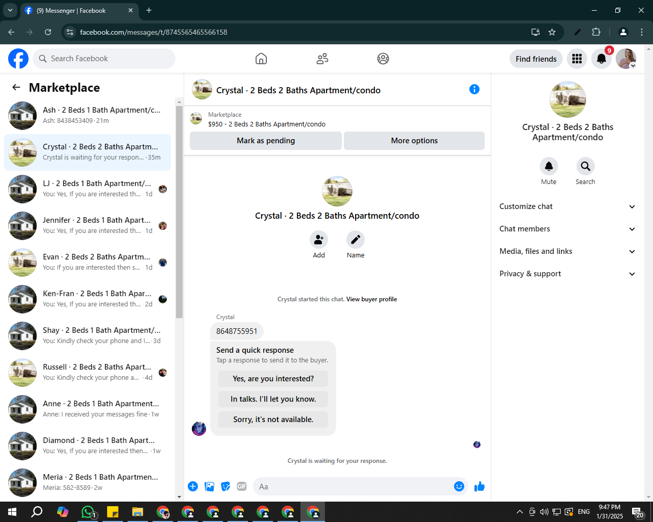Open the ENG language indicator in tray
The width and height of the screenshot is (653, 522).
coord(584,512)
